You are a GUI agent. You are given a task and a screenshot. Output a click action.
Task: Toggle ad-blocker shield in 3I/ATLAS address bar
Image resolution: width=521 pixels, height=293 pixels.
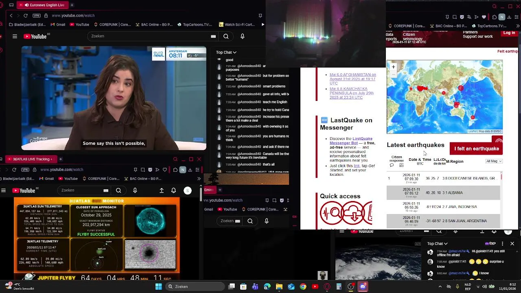(150, 170)
